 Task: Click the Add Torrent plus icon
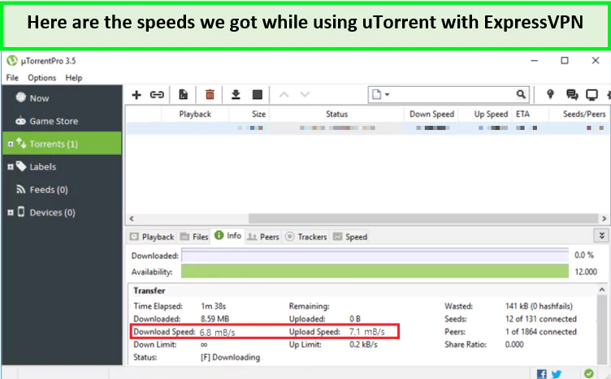136,95
